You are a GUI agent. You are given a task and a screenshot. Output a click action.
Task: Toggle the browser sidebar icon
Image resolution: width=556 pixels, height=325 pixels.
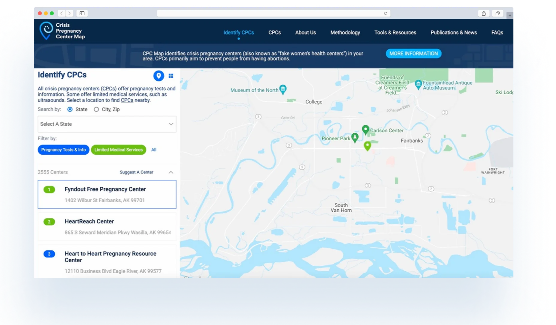tap(82, 13)
